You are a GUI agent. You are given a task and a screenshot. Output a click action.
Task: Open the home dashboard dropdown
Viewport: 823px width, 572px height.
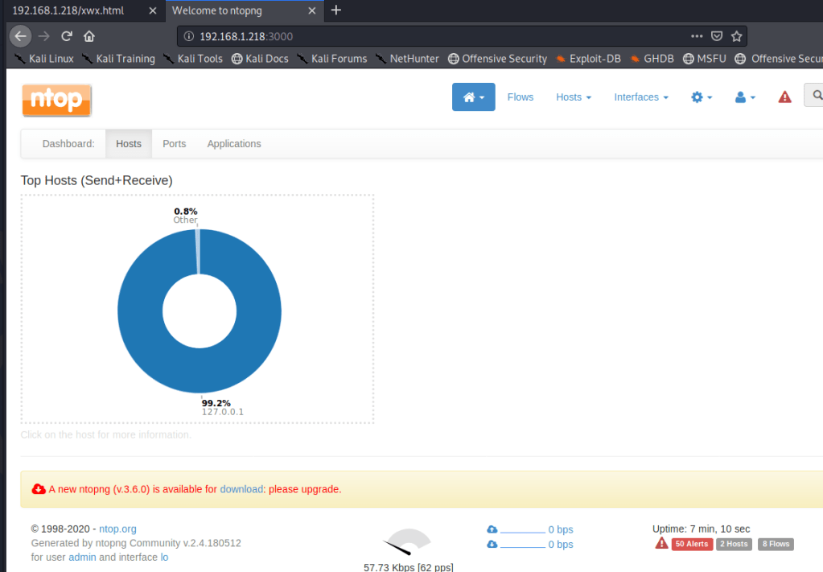coord(473,97)
